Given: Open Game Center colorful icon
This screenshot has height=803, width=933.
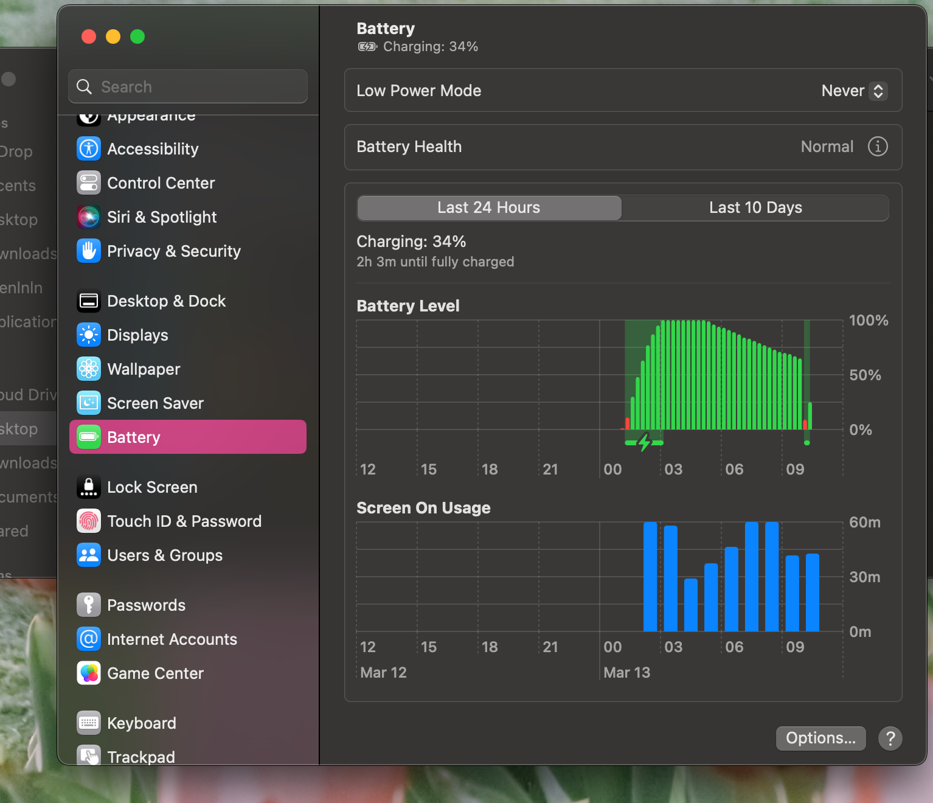Looking at the screenshot, I should tap(89, 673).
